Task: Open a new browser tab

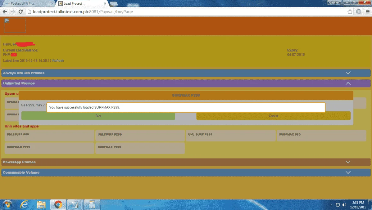Action: 114,3
